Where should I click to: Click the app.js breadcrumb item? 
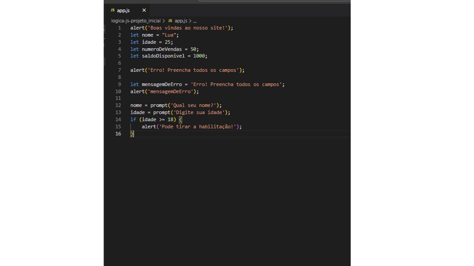181,21
